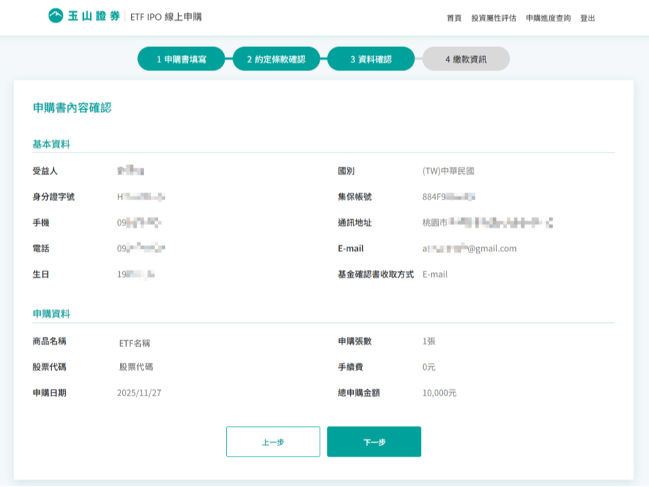
Task: Go to 首頁 in the top navigation
Action: click(x=454, y=19)
